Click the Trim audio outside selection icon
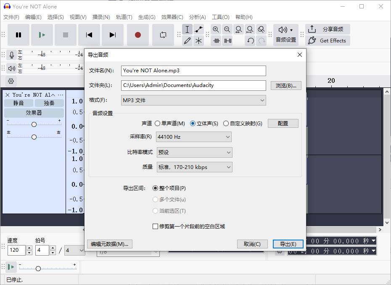Screen dimensions: 391x285 [215, 40]
